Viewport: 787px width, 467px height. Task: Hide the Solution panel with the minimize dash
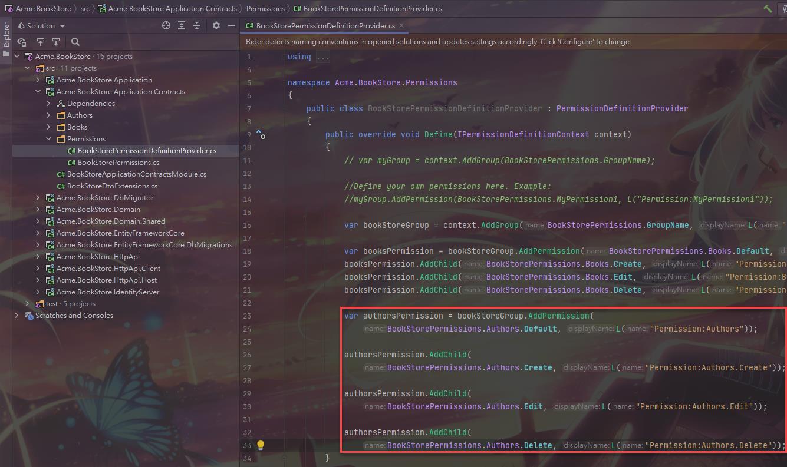point(232,25)
